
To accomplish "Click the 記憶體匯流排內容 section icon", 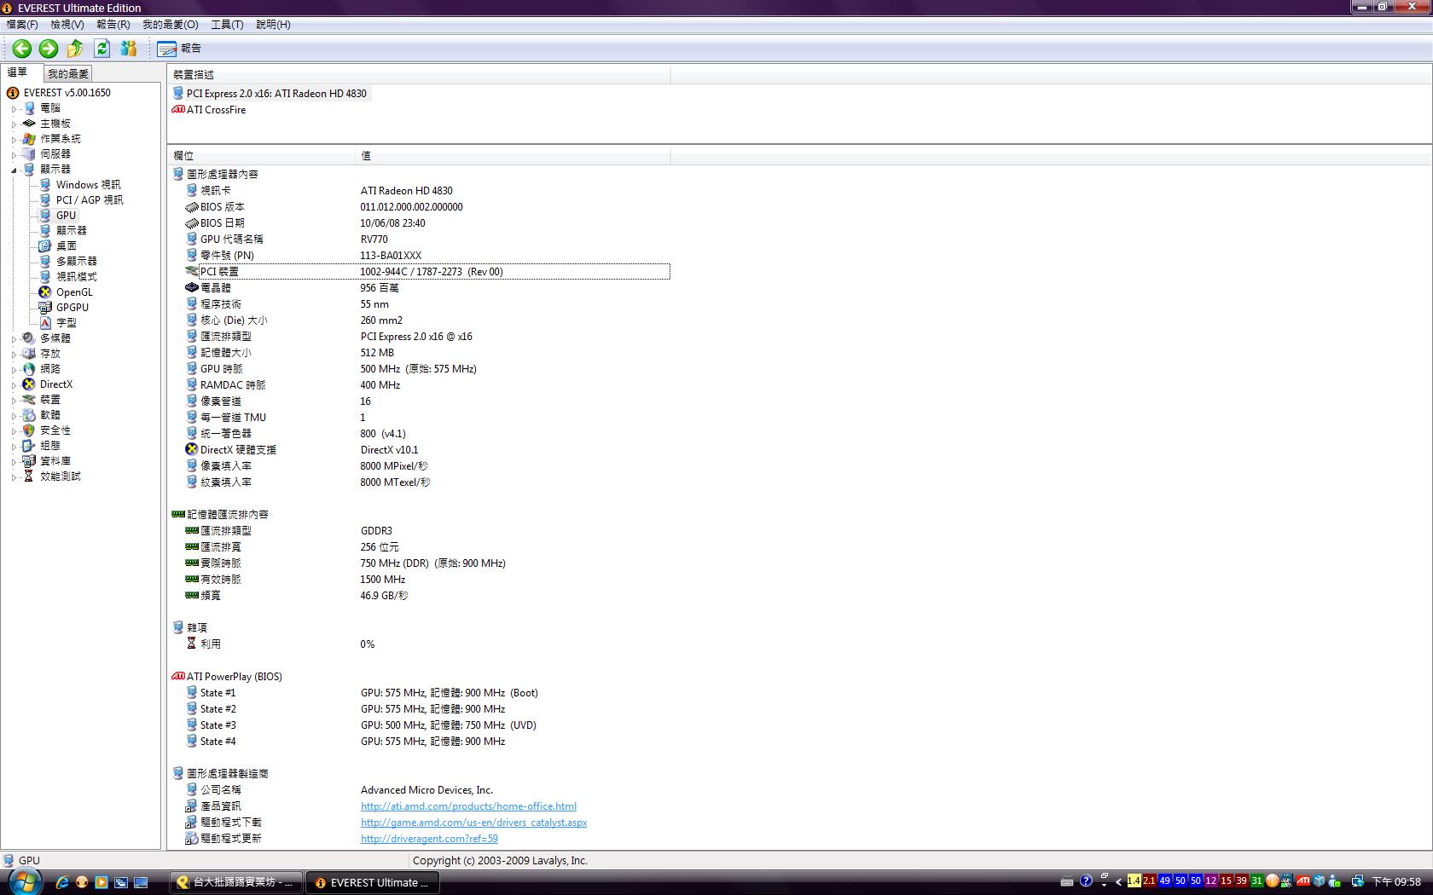I will pos(177,514).
